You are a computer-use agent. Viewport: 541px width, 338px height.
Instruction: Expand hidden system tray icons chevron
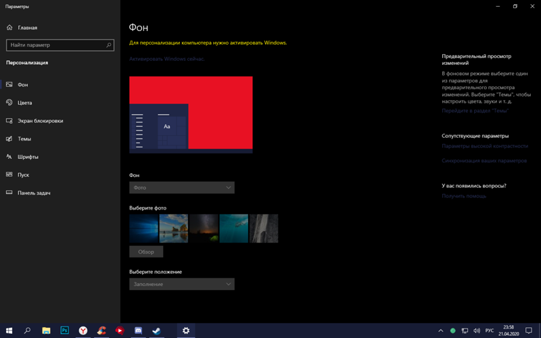(441, 331)
